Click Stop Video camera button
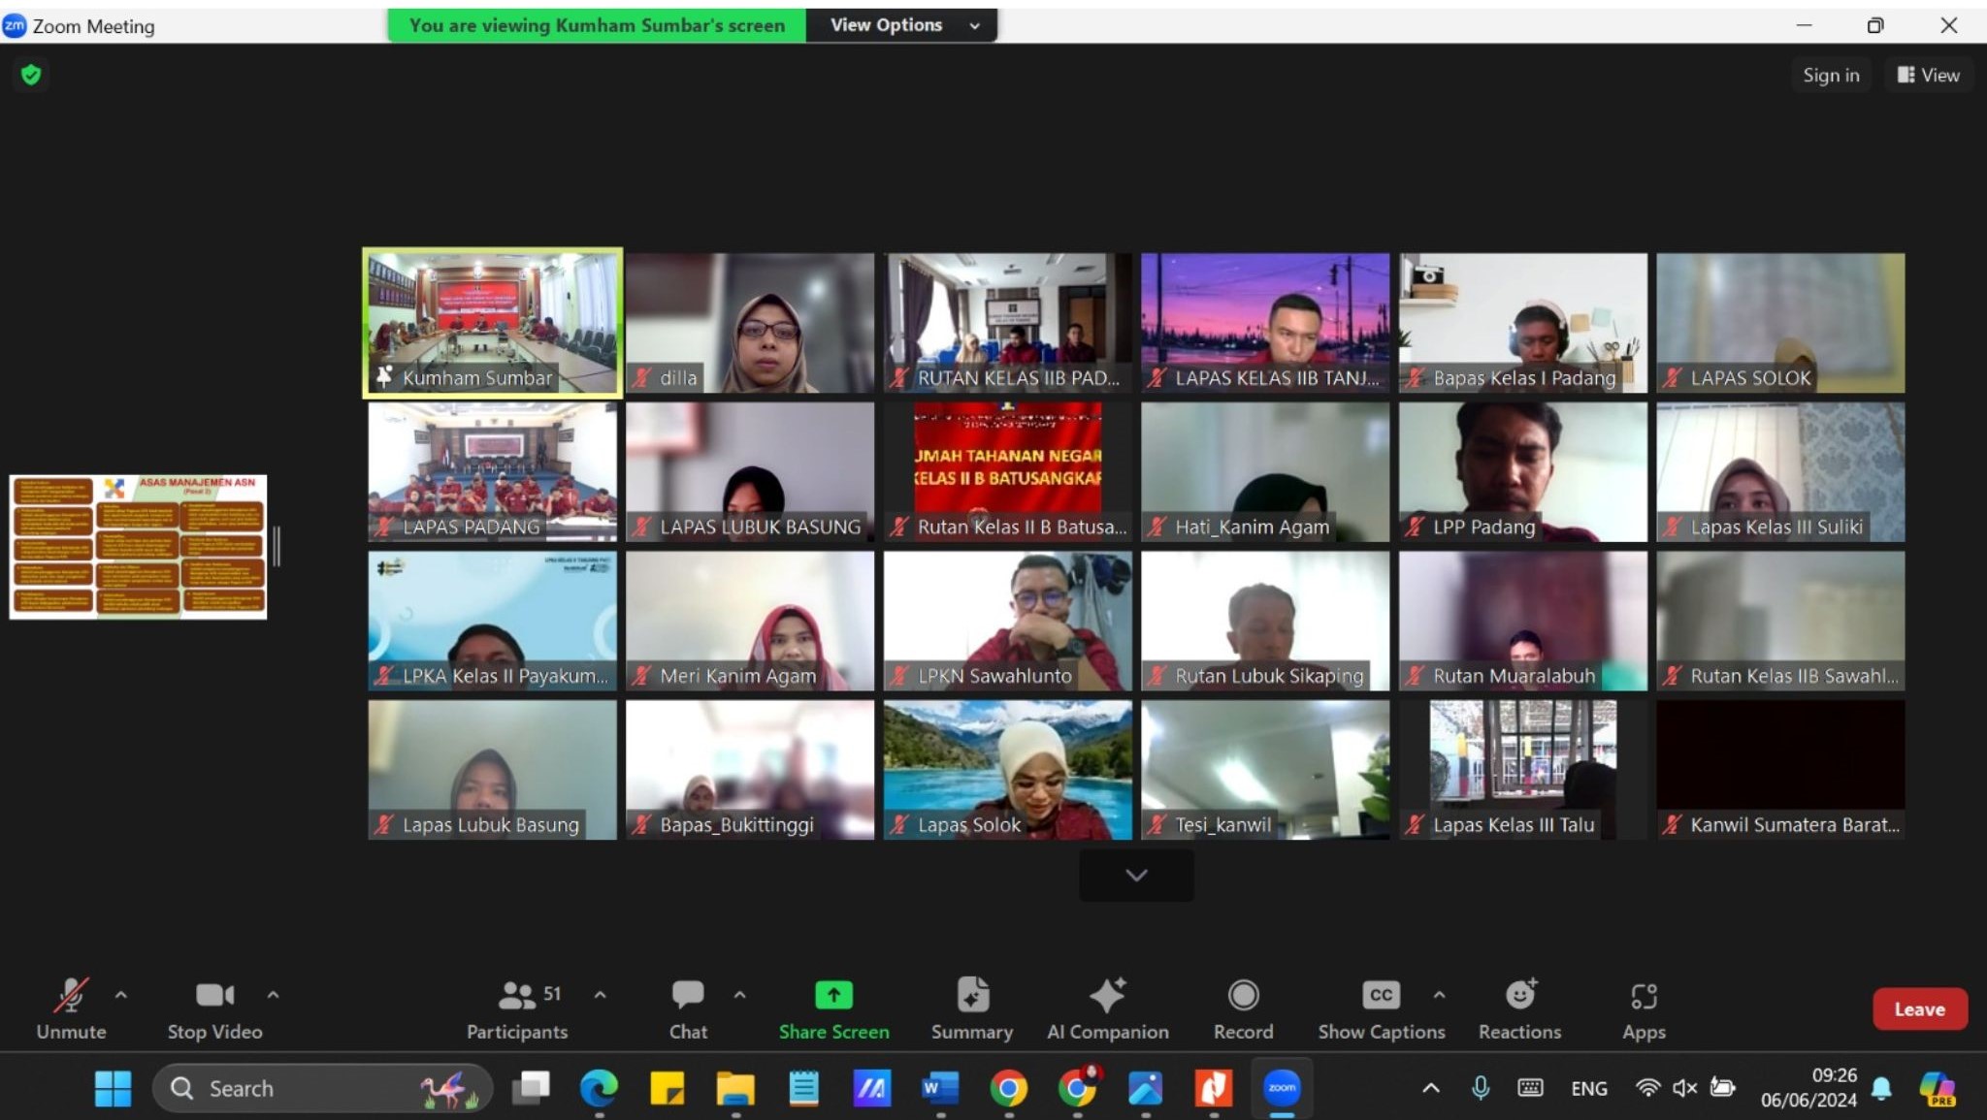 pos(214,1008)
